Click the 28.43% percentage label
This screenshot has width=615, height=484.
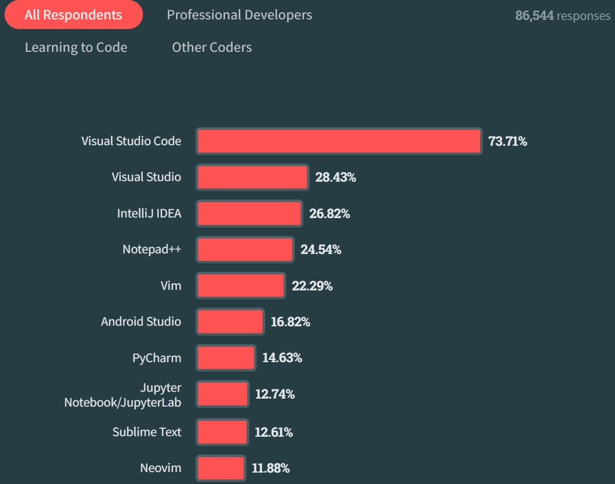click(335, 177)
